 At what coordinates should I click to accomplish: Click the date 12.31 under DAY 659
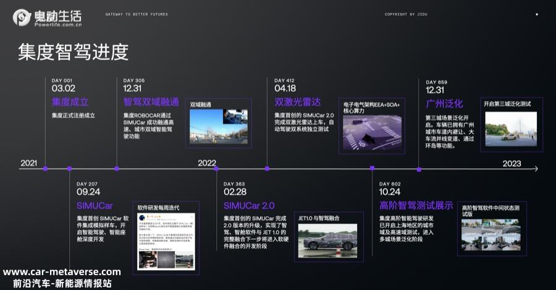[435, 90]
